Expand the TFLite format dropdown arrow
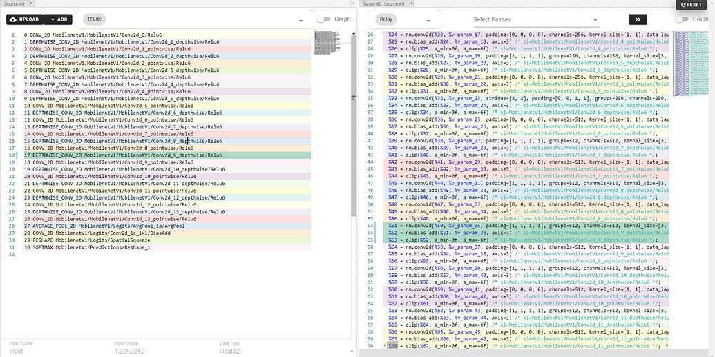Viewport: 715px width, 357px height. point(301,21)
